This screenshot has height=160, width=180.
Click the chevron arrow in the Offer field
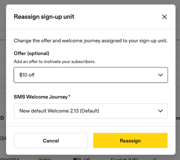(160, 75)
